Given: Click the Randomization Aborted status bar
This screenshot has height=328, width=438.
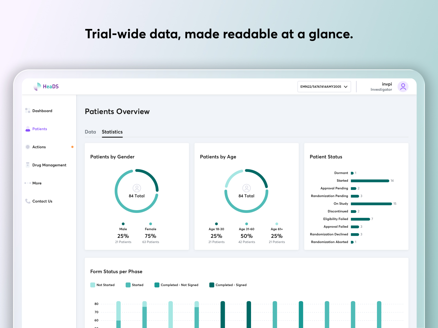Looking at the screenshot, I should pos(352,242).
